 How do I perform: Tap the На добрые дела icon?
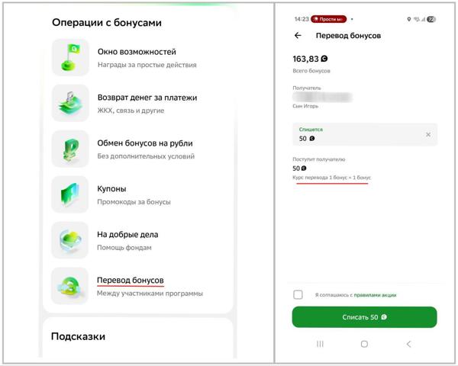pyautogui.click(x=71, y=240)
